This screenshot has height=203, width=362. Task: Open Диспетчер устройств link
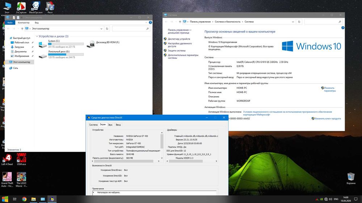(x=179, y=39)
